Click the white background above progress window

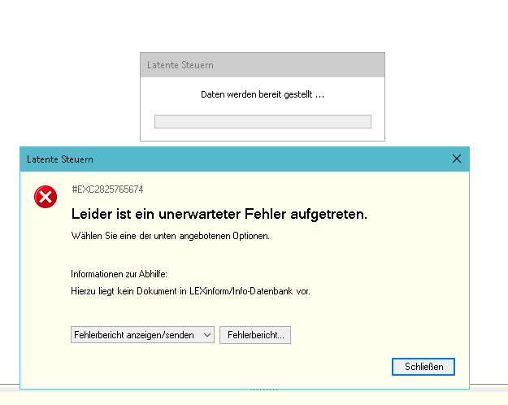(260, 24)
